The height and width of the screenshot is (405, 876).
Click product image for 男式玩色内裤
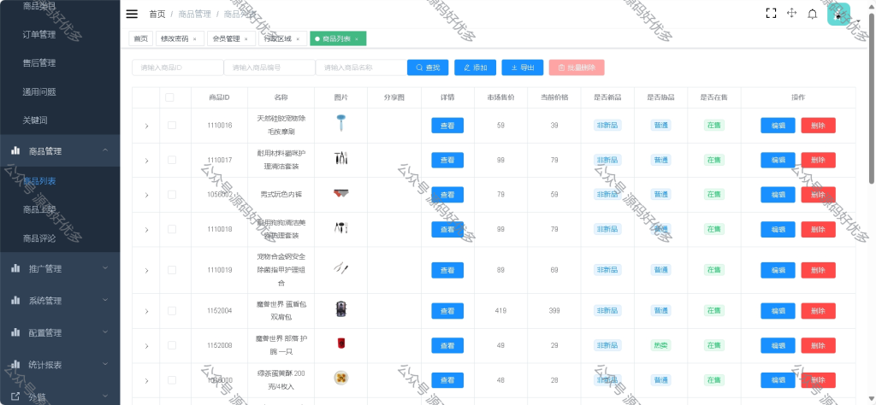pyautogui.click(x=340, y=194)
